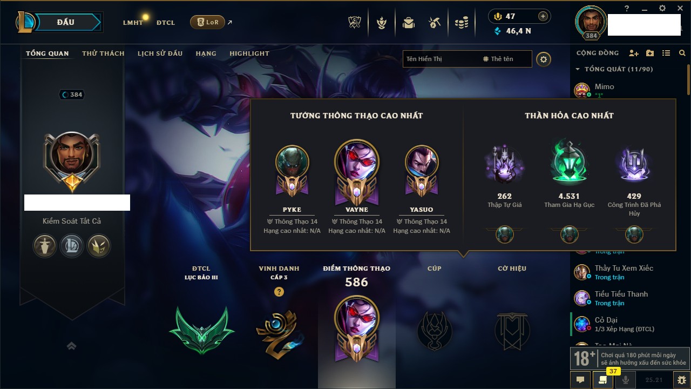691x389 pixels.
Task: Search friends with magnifier icon
Action: tap(682, 53)
